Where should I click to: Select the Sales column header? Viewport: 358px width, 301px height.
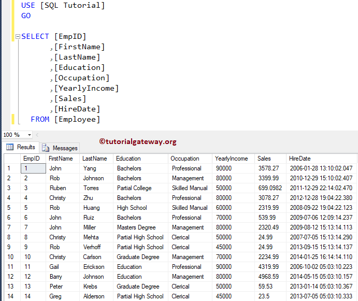(270, 159)
